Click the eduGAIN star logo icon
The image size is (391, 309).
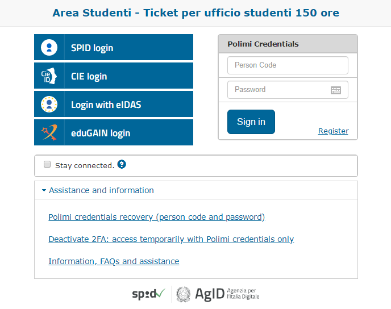pyautogui.click(x=49, y=132)
